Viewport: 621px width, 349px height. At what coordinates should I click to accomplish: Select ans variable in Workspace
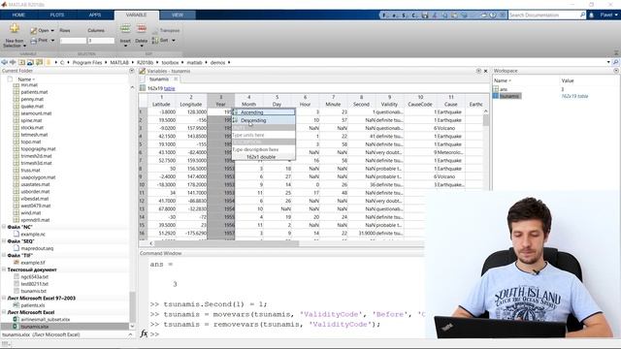click(503, 89)
